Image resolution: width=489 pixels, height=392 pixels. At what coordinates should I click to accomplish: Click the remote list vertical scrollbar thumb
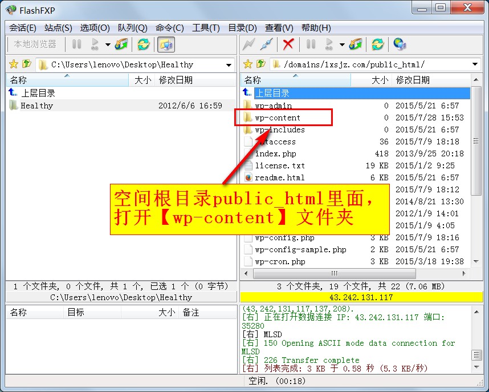pyautogui.click(x=476, y=141)
